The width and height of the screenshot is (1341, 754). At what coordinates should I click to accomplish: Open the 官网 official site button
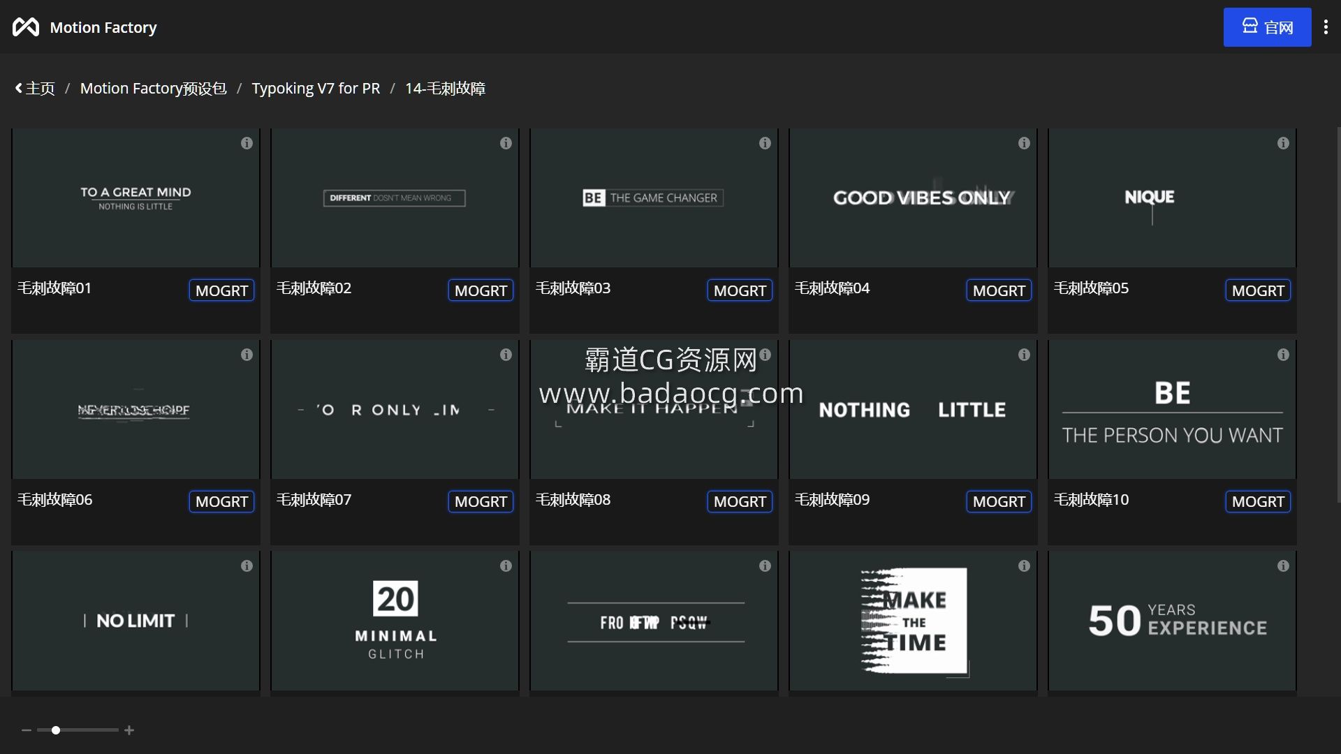pos(1267,27)
